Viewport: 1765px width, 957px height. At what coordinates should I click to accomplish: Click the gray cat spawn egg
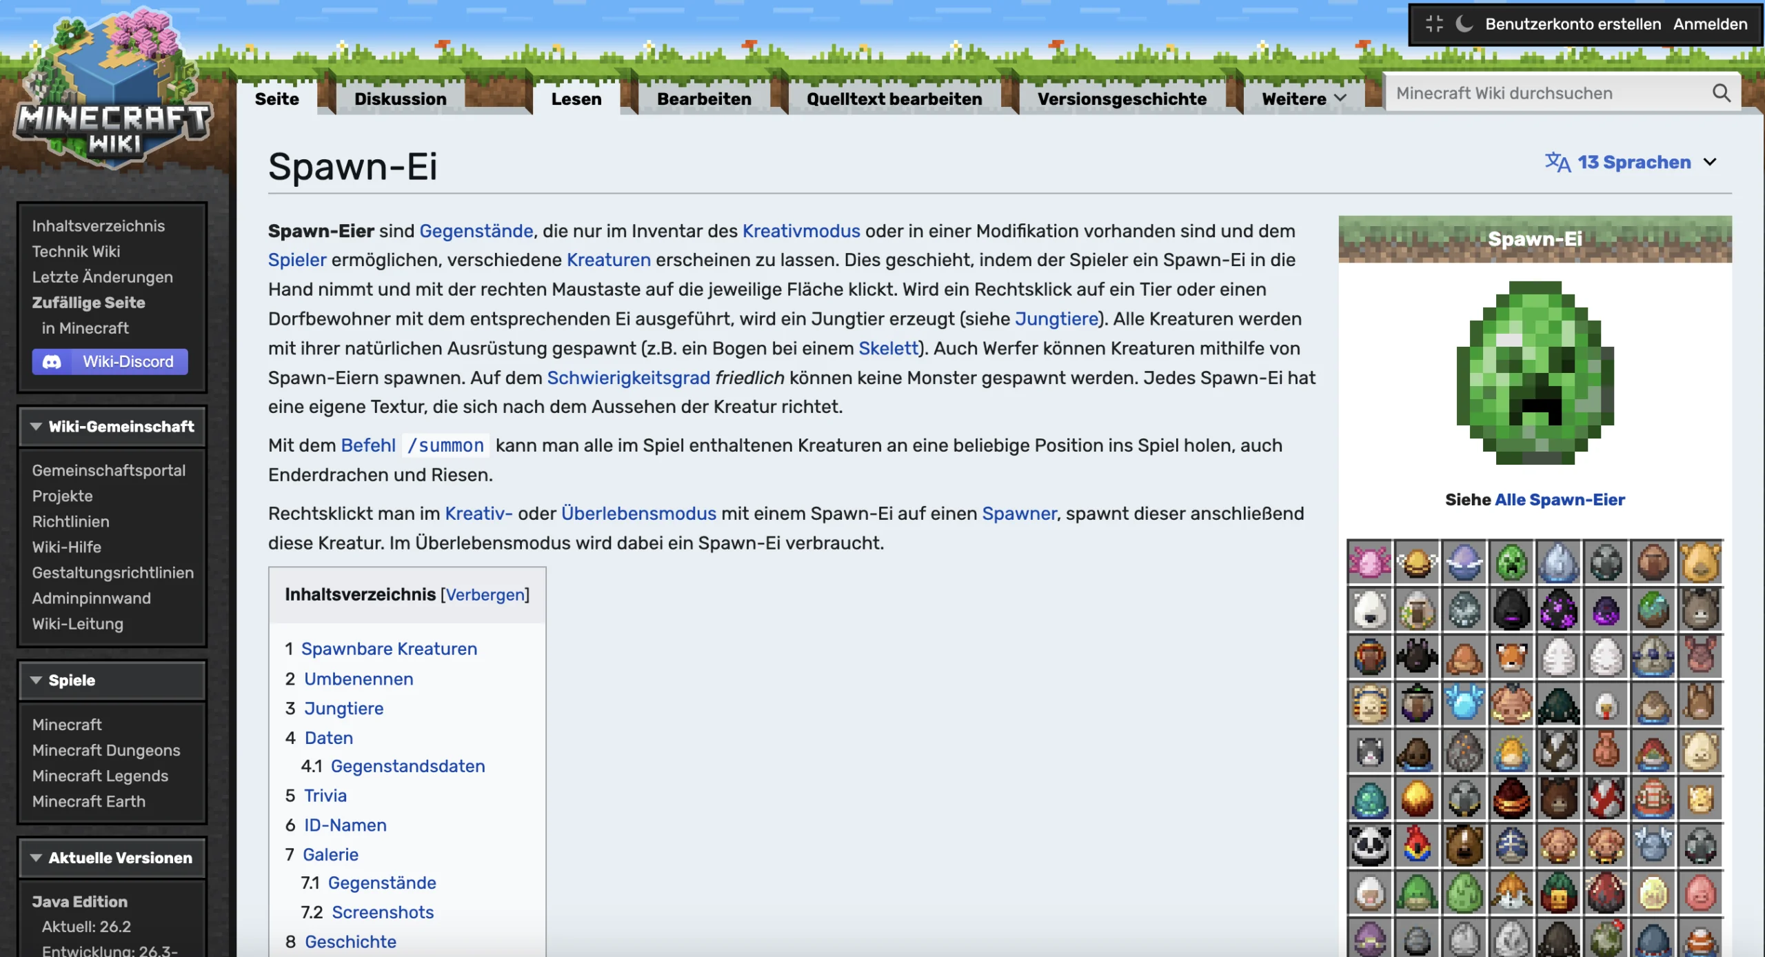coord(1369,751)
